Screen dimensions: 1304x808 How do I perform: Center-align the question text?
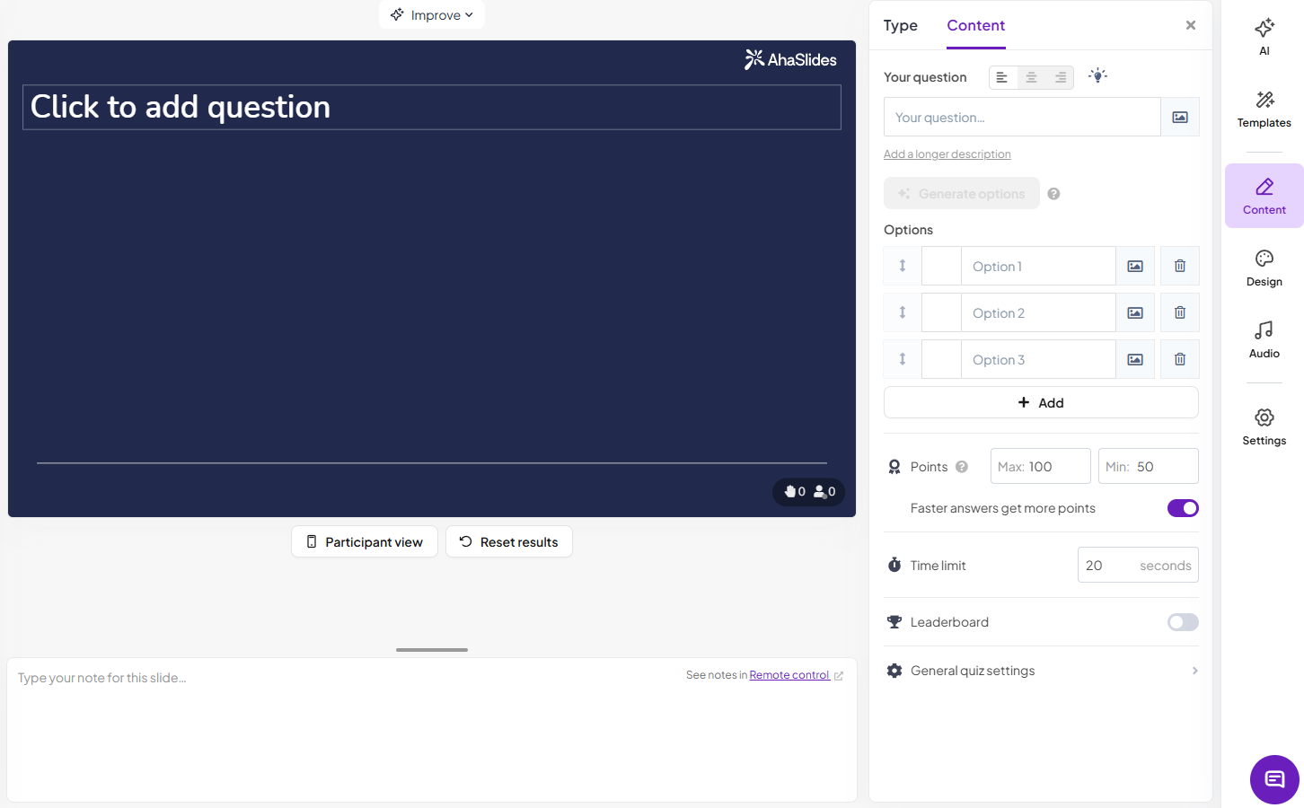pos(1031,78)
